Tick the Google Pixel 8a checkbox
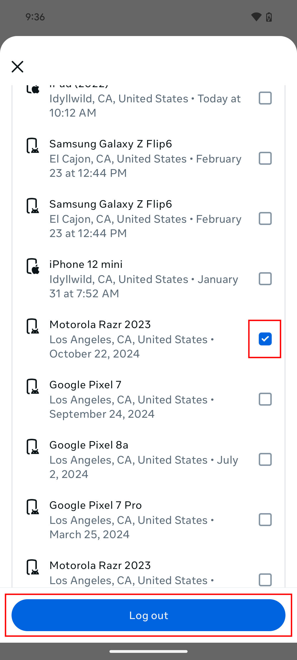This screenshot has width=297, height=660. pyautogui.click(x=265, y=459)
